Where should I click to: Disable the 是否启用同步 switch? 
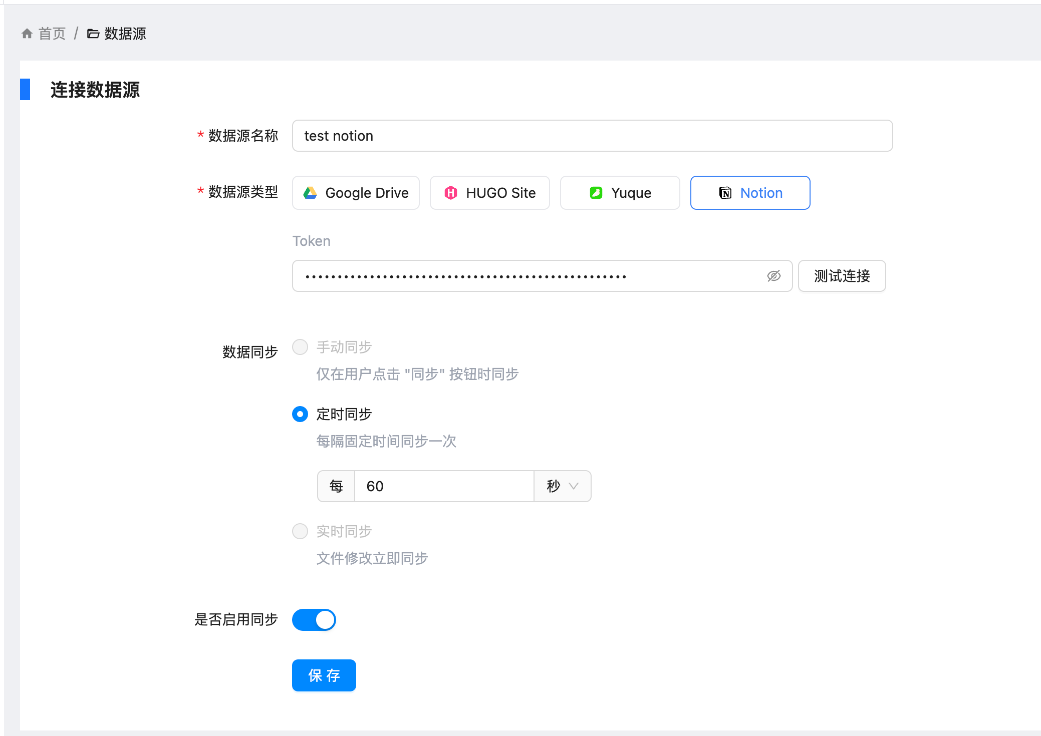pyautogui.click(x=314, y=620)
